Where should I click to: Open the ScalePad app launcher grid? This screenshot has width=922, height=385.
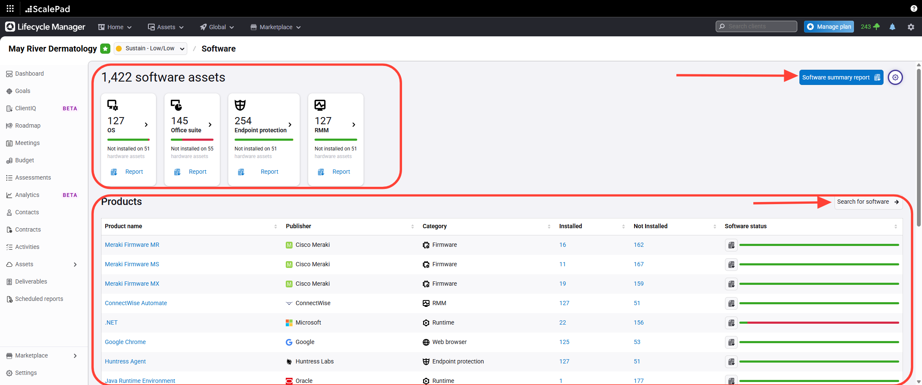10,8
